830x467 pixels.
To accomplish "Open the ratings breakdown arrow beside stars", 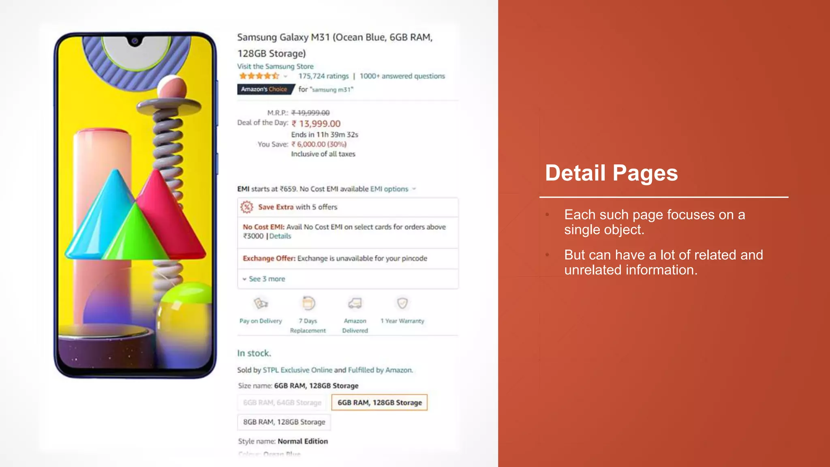I will tap(285, 76).
